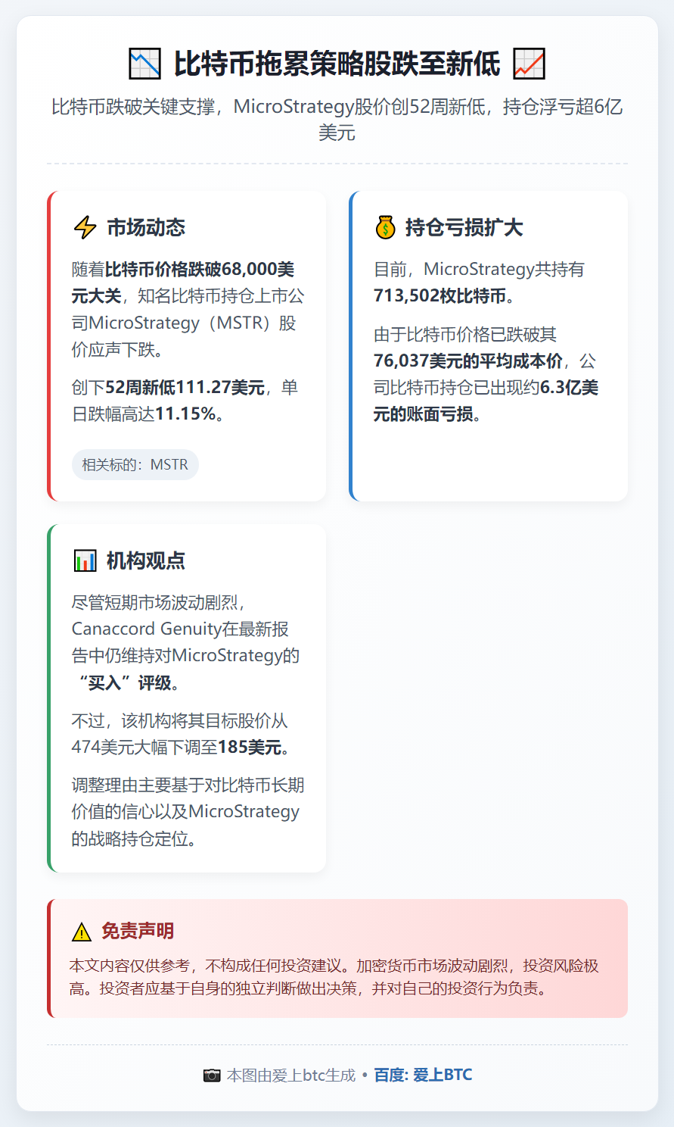Click the bold text 6.3亿美元的账面亏损

(486, 401)
